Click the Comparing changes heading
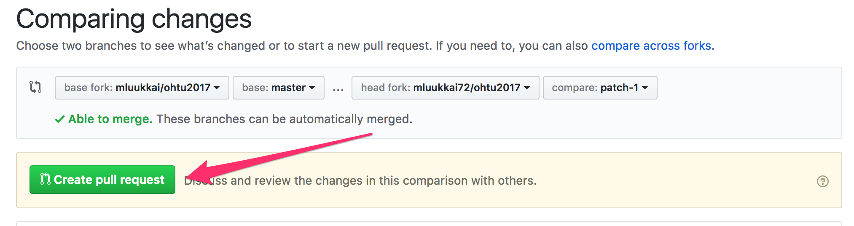Image resolution: width=854 pixels, height=226 pixels. (134, 19)
